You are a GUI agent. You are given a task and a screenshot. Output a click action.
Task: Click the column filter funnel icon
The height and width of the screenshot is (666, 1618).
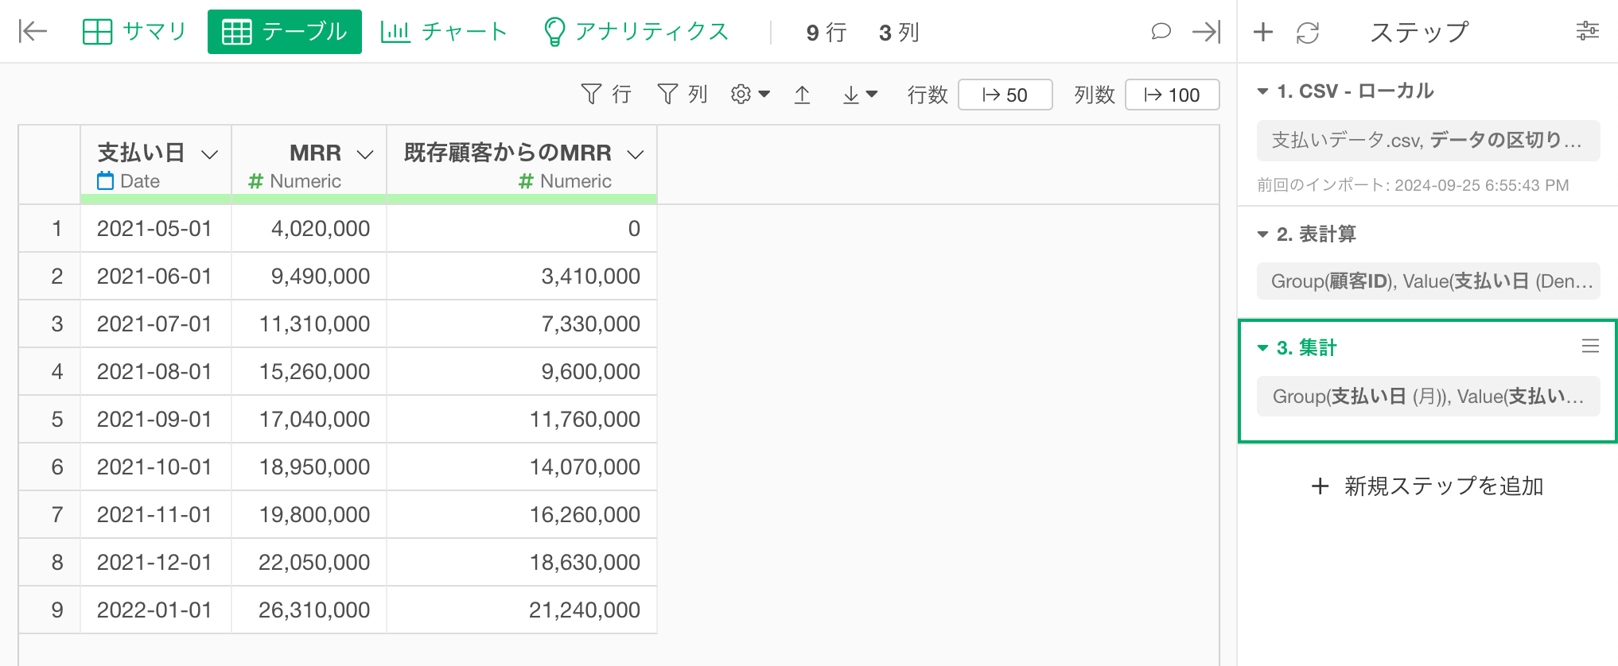pos(667,95)
